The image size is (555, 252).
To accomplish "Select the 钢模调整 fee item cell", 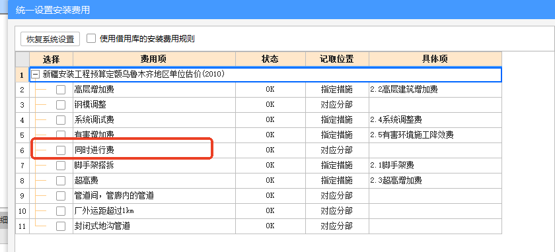I will coord(155,105).
